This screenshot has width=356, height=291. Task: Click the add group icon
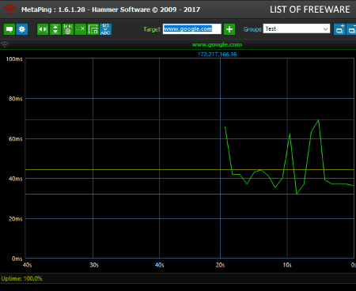click(x=339, y=29)
